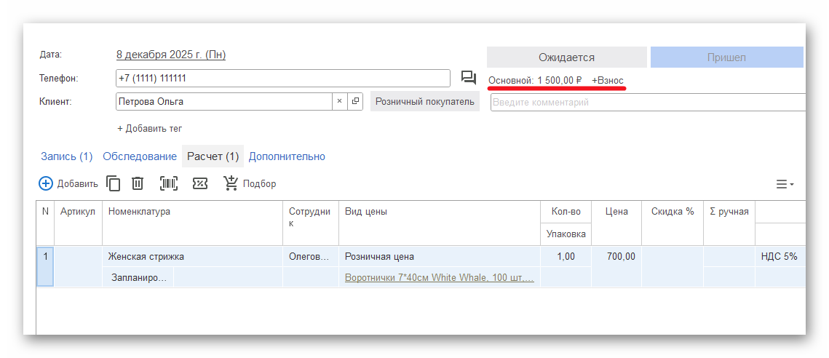The width and height of the screenshot is (829, 358).
Task: Open the chat messages icon beside phone
Action: (468, 78)
